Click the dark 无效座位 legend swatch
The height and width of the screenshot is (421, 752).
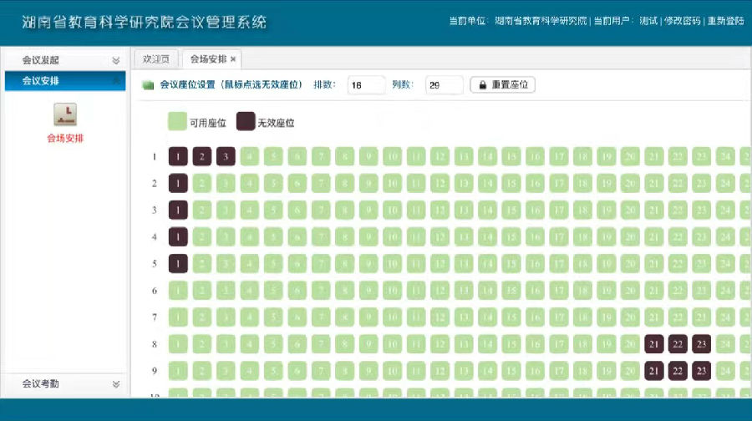246,122
